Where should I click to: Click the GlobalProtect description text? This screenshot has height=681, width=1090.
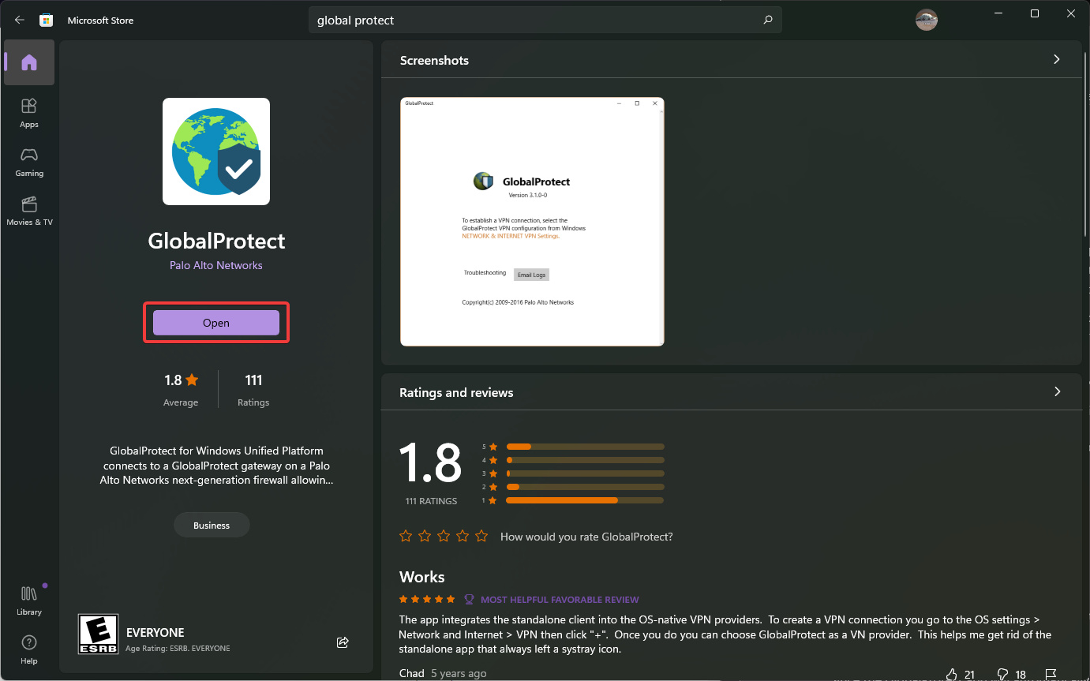(x=216, y=466)
